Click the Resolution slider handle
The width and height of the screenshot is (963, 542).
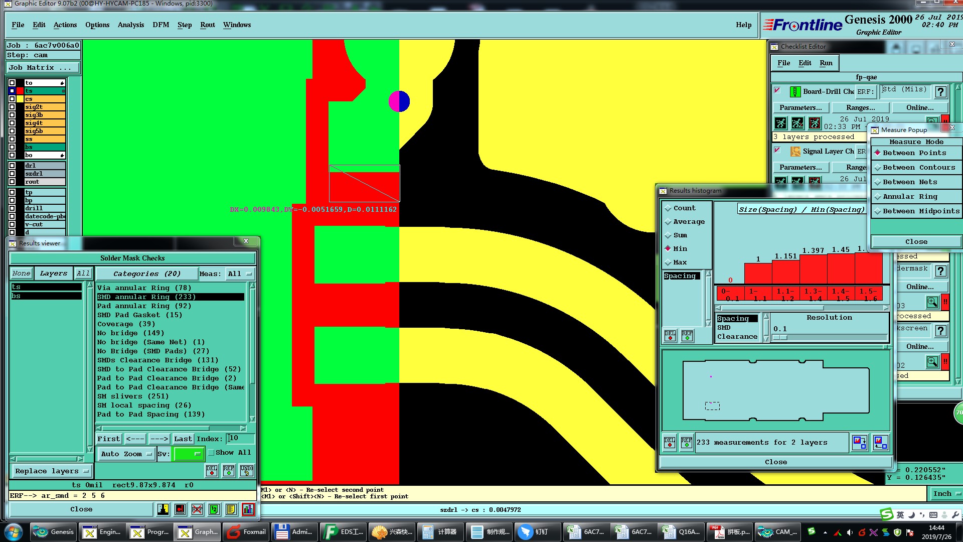pos(780,338)
